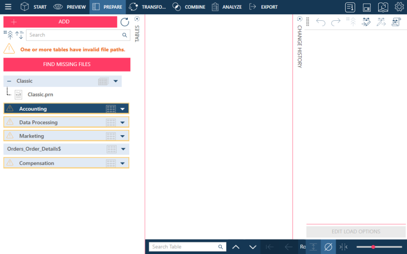Collapse the CHANGE HISTORY panel
This screenshot has width=407, height=254.
tap(300, 19)
